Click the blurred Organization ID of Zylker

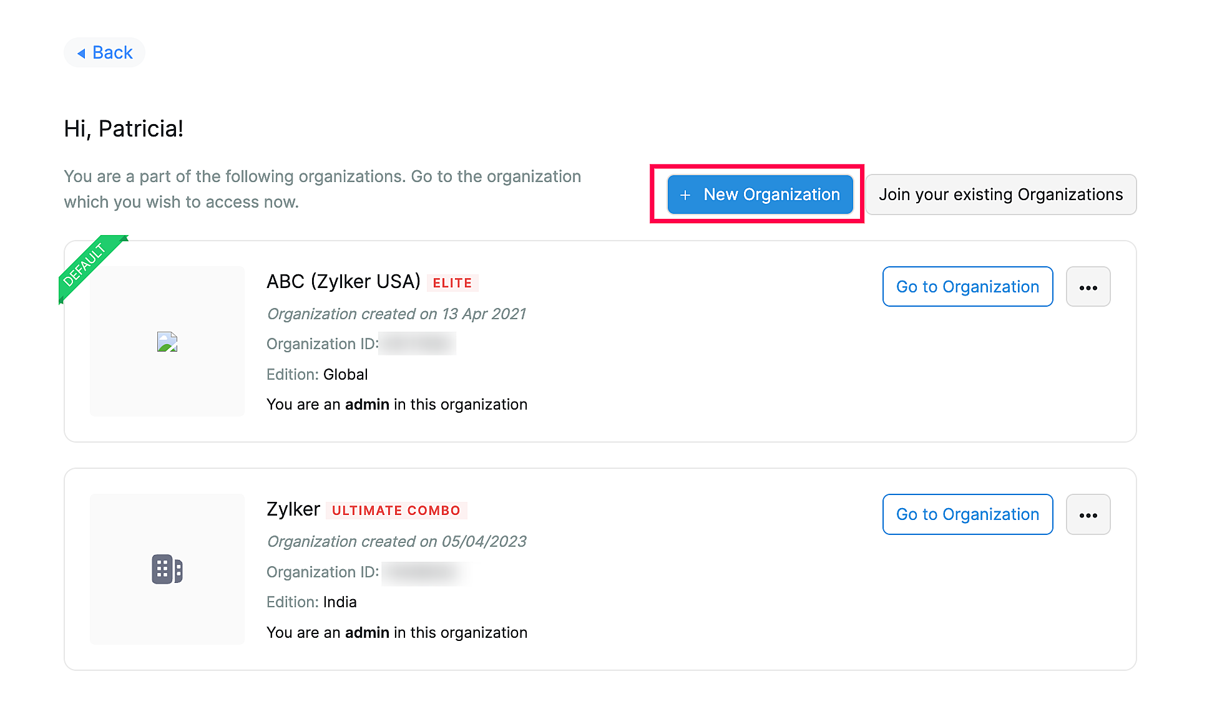[x=424, y=572]
